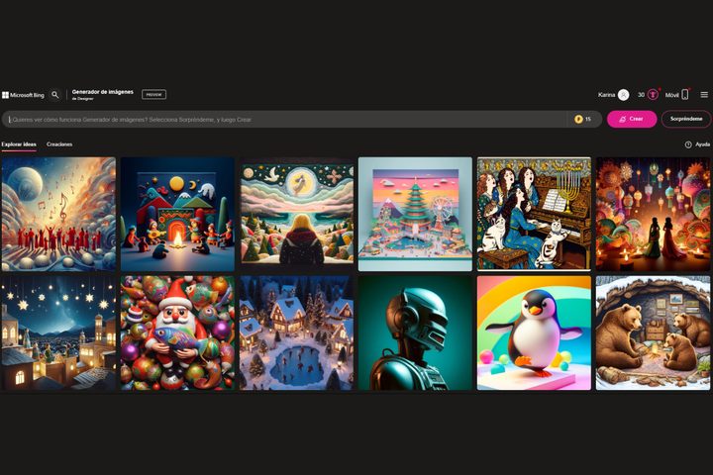Screen dimensions: 713x475
Task: Open the teal robot helmet image
Action: (x=415, y=332)
